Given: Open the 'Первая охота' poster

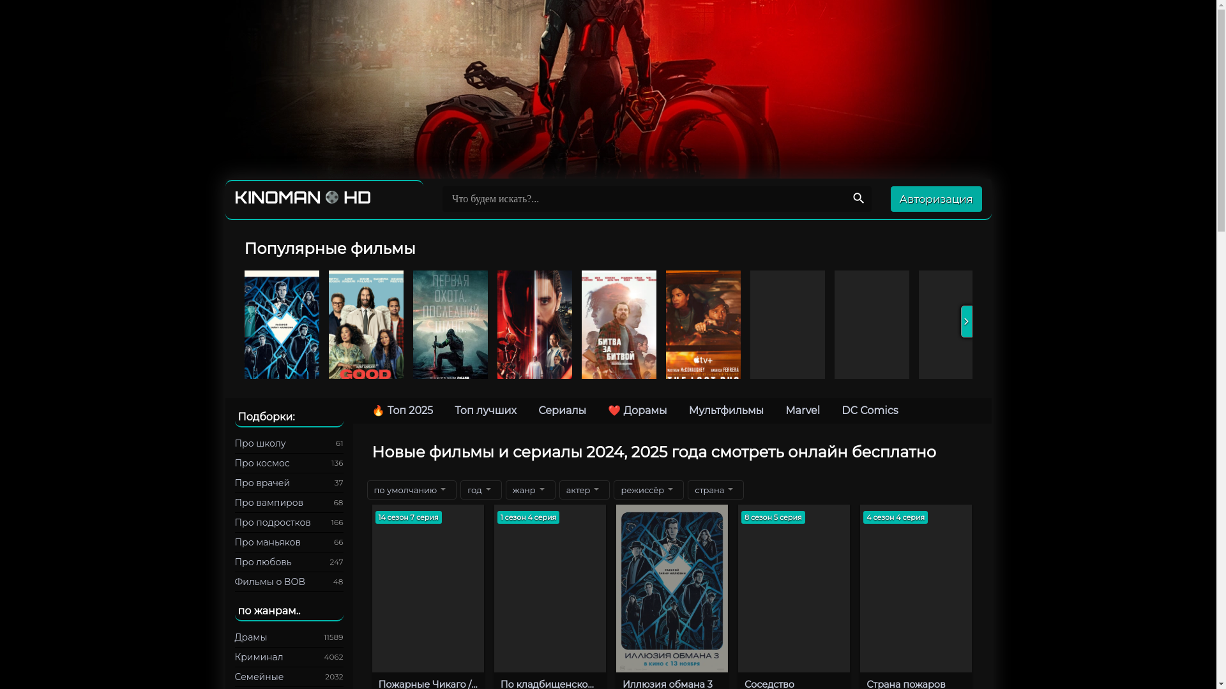Looking at the screenshot, I should 450,325.
